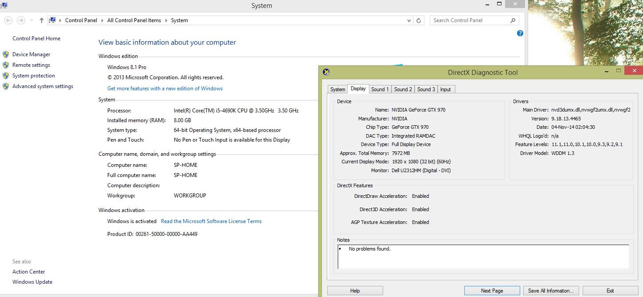Select Windows 8.1 Pro edition text

coord(127,67)
